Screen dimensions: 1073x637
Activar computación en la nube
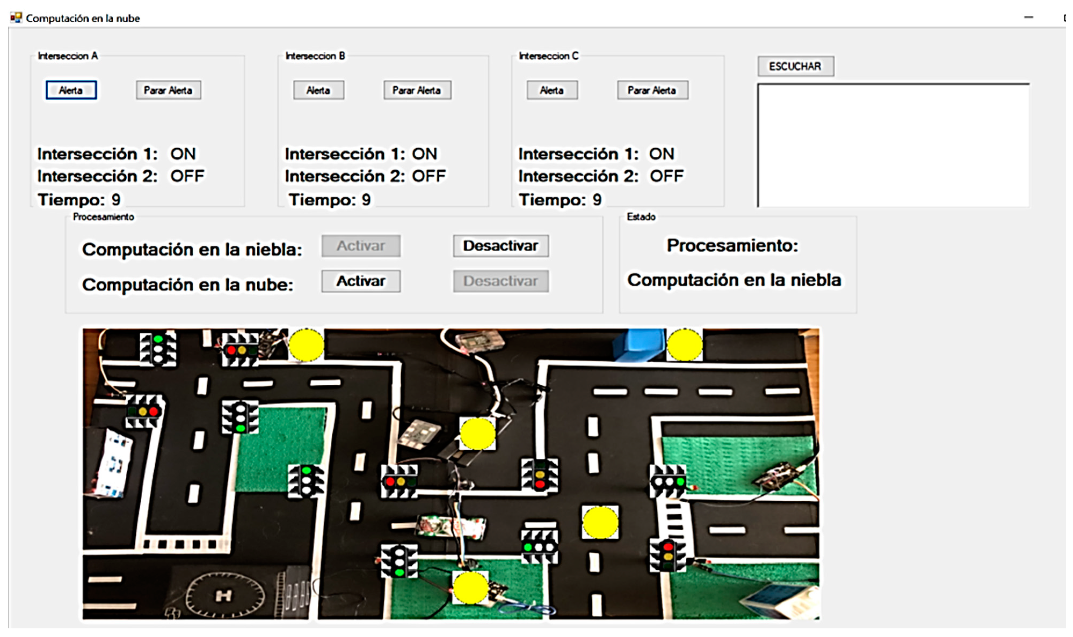click(x=360, y=281)
